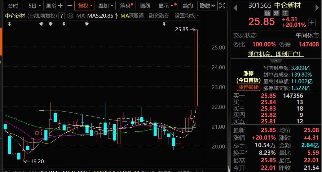Go to previous stock left arrow

235,8
